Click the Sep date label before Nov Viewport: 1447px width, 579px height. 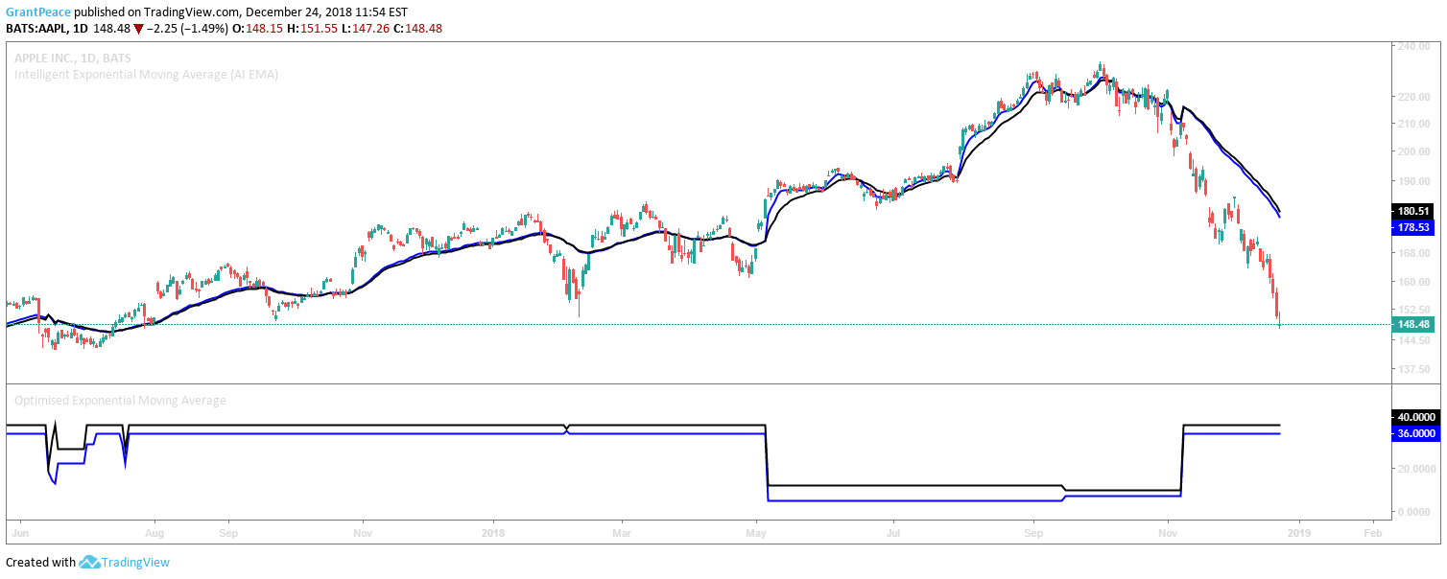click(x=227, y=531)
